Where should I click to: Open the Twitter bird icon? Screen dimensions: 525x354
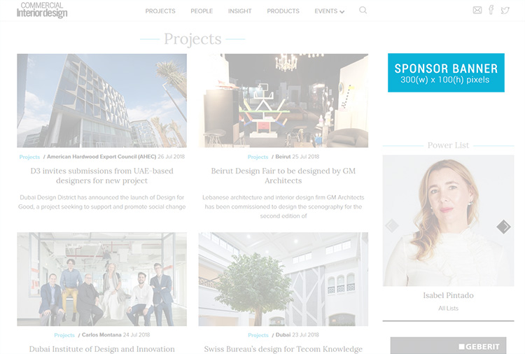coord(505,10)
